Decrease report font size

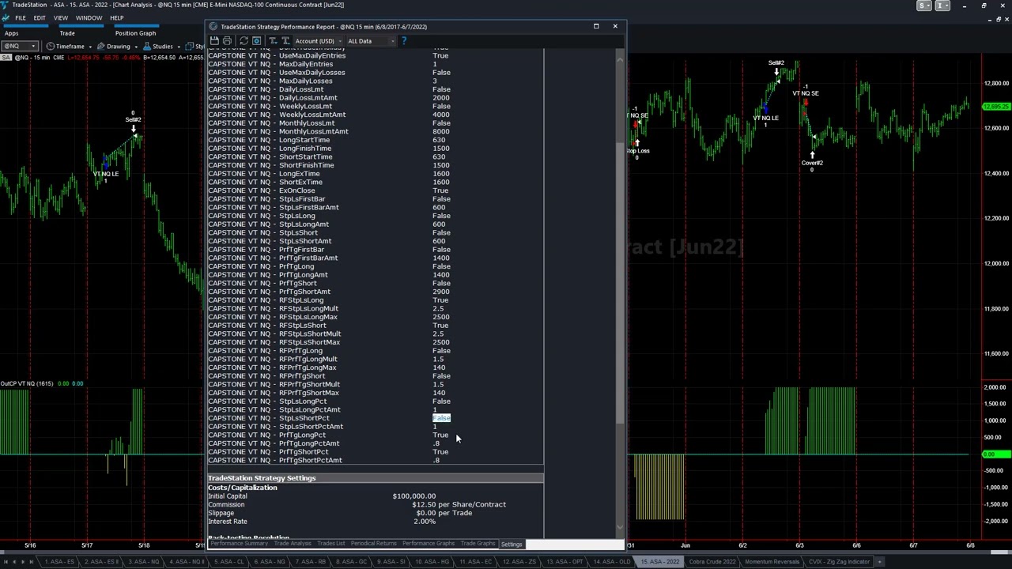click(273, 41)
